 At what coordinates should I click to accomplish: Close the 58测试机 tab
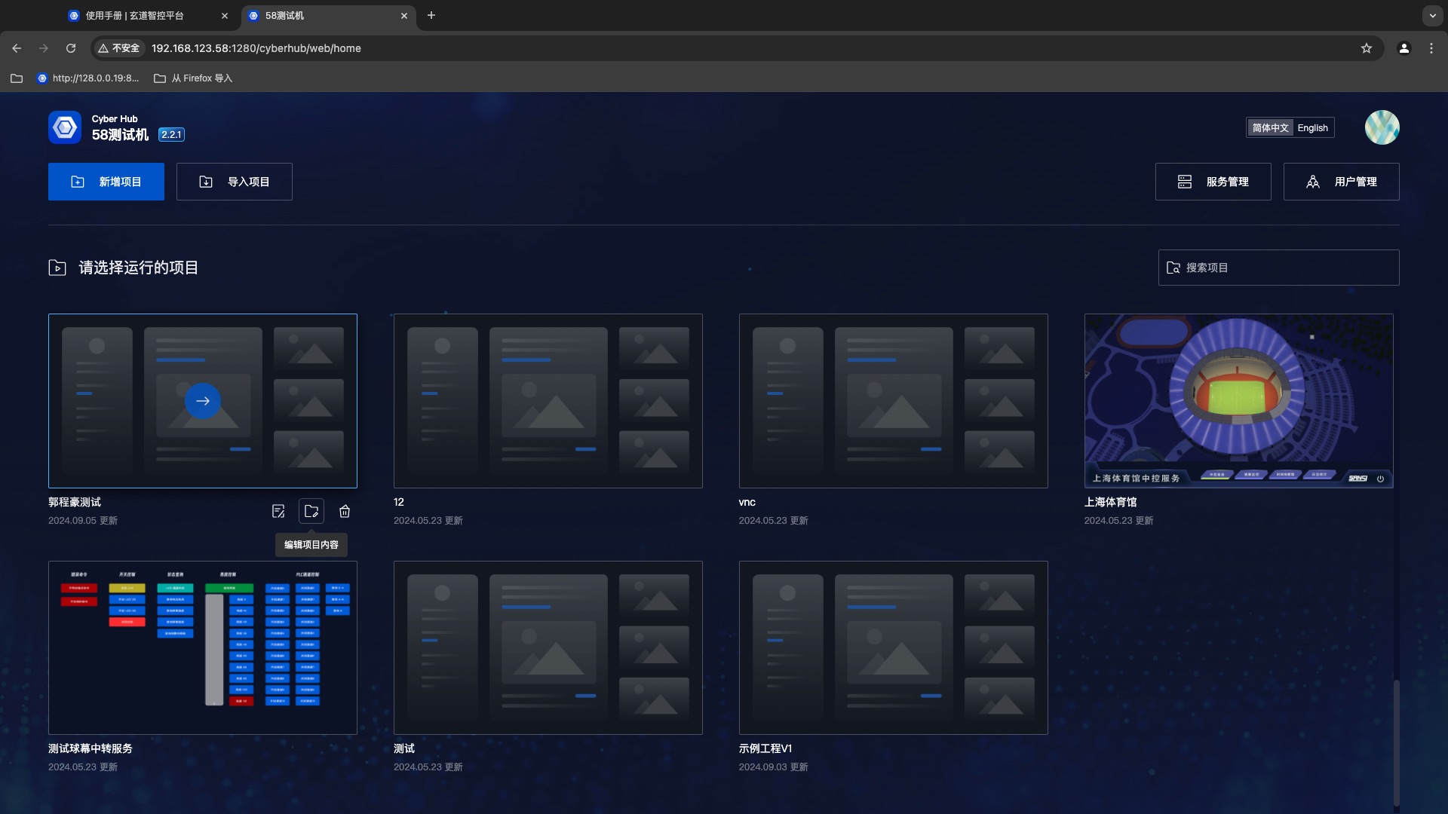[404, 16]
